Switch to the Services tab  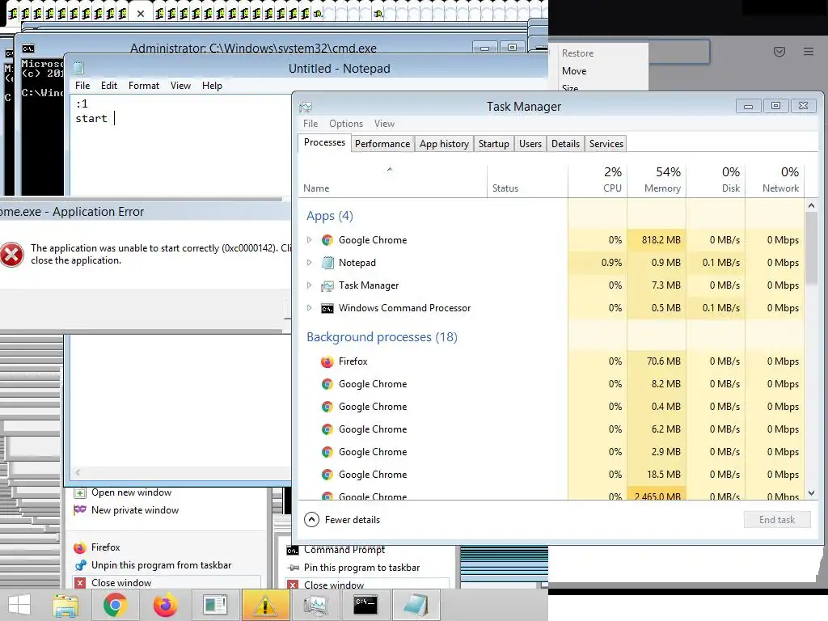pyautogui.click(x=606, y=144)
